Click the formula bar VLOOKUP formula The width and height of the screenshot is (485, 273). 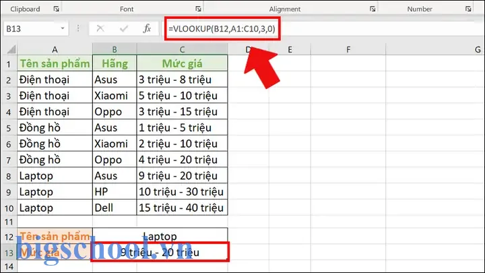(222, 29)
